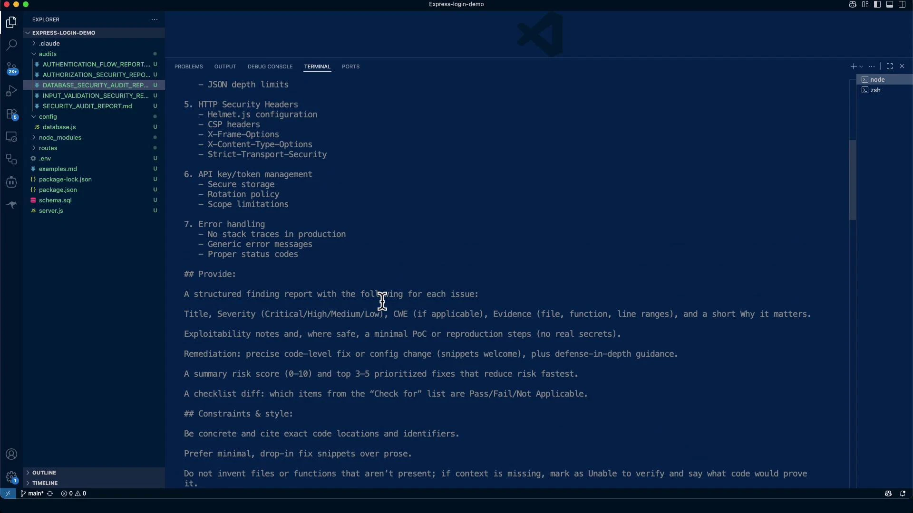Screen dimensions: 913x513
Task: Click the main* branch in status bar
Action: coord(32,494)
